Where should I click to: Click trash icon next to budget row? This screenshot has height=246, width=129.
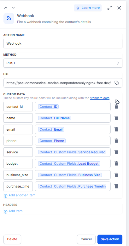[x=116, y=163]
